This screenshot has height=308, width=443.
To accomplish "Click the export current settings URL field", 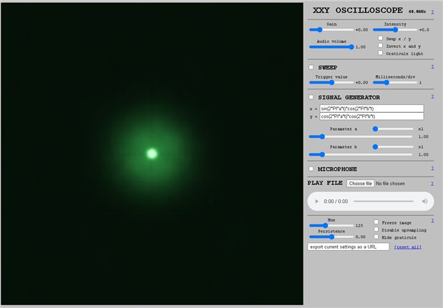I will [x=349, y=247].
